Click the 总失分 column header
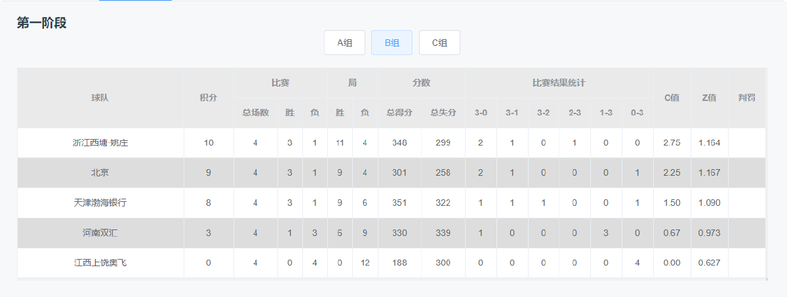This screenshot has height=297, width=787. [x=443, y=113]
